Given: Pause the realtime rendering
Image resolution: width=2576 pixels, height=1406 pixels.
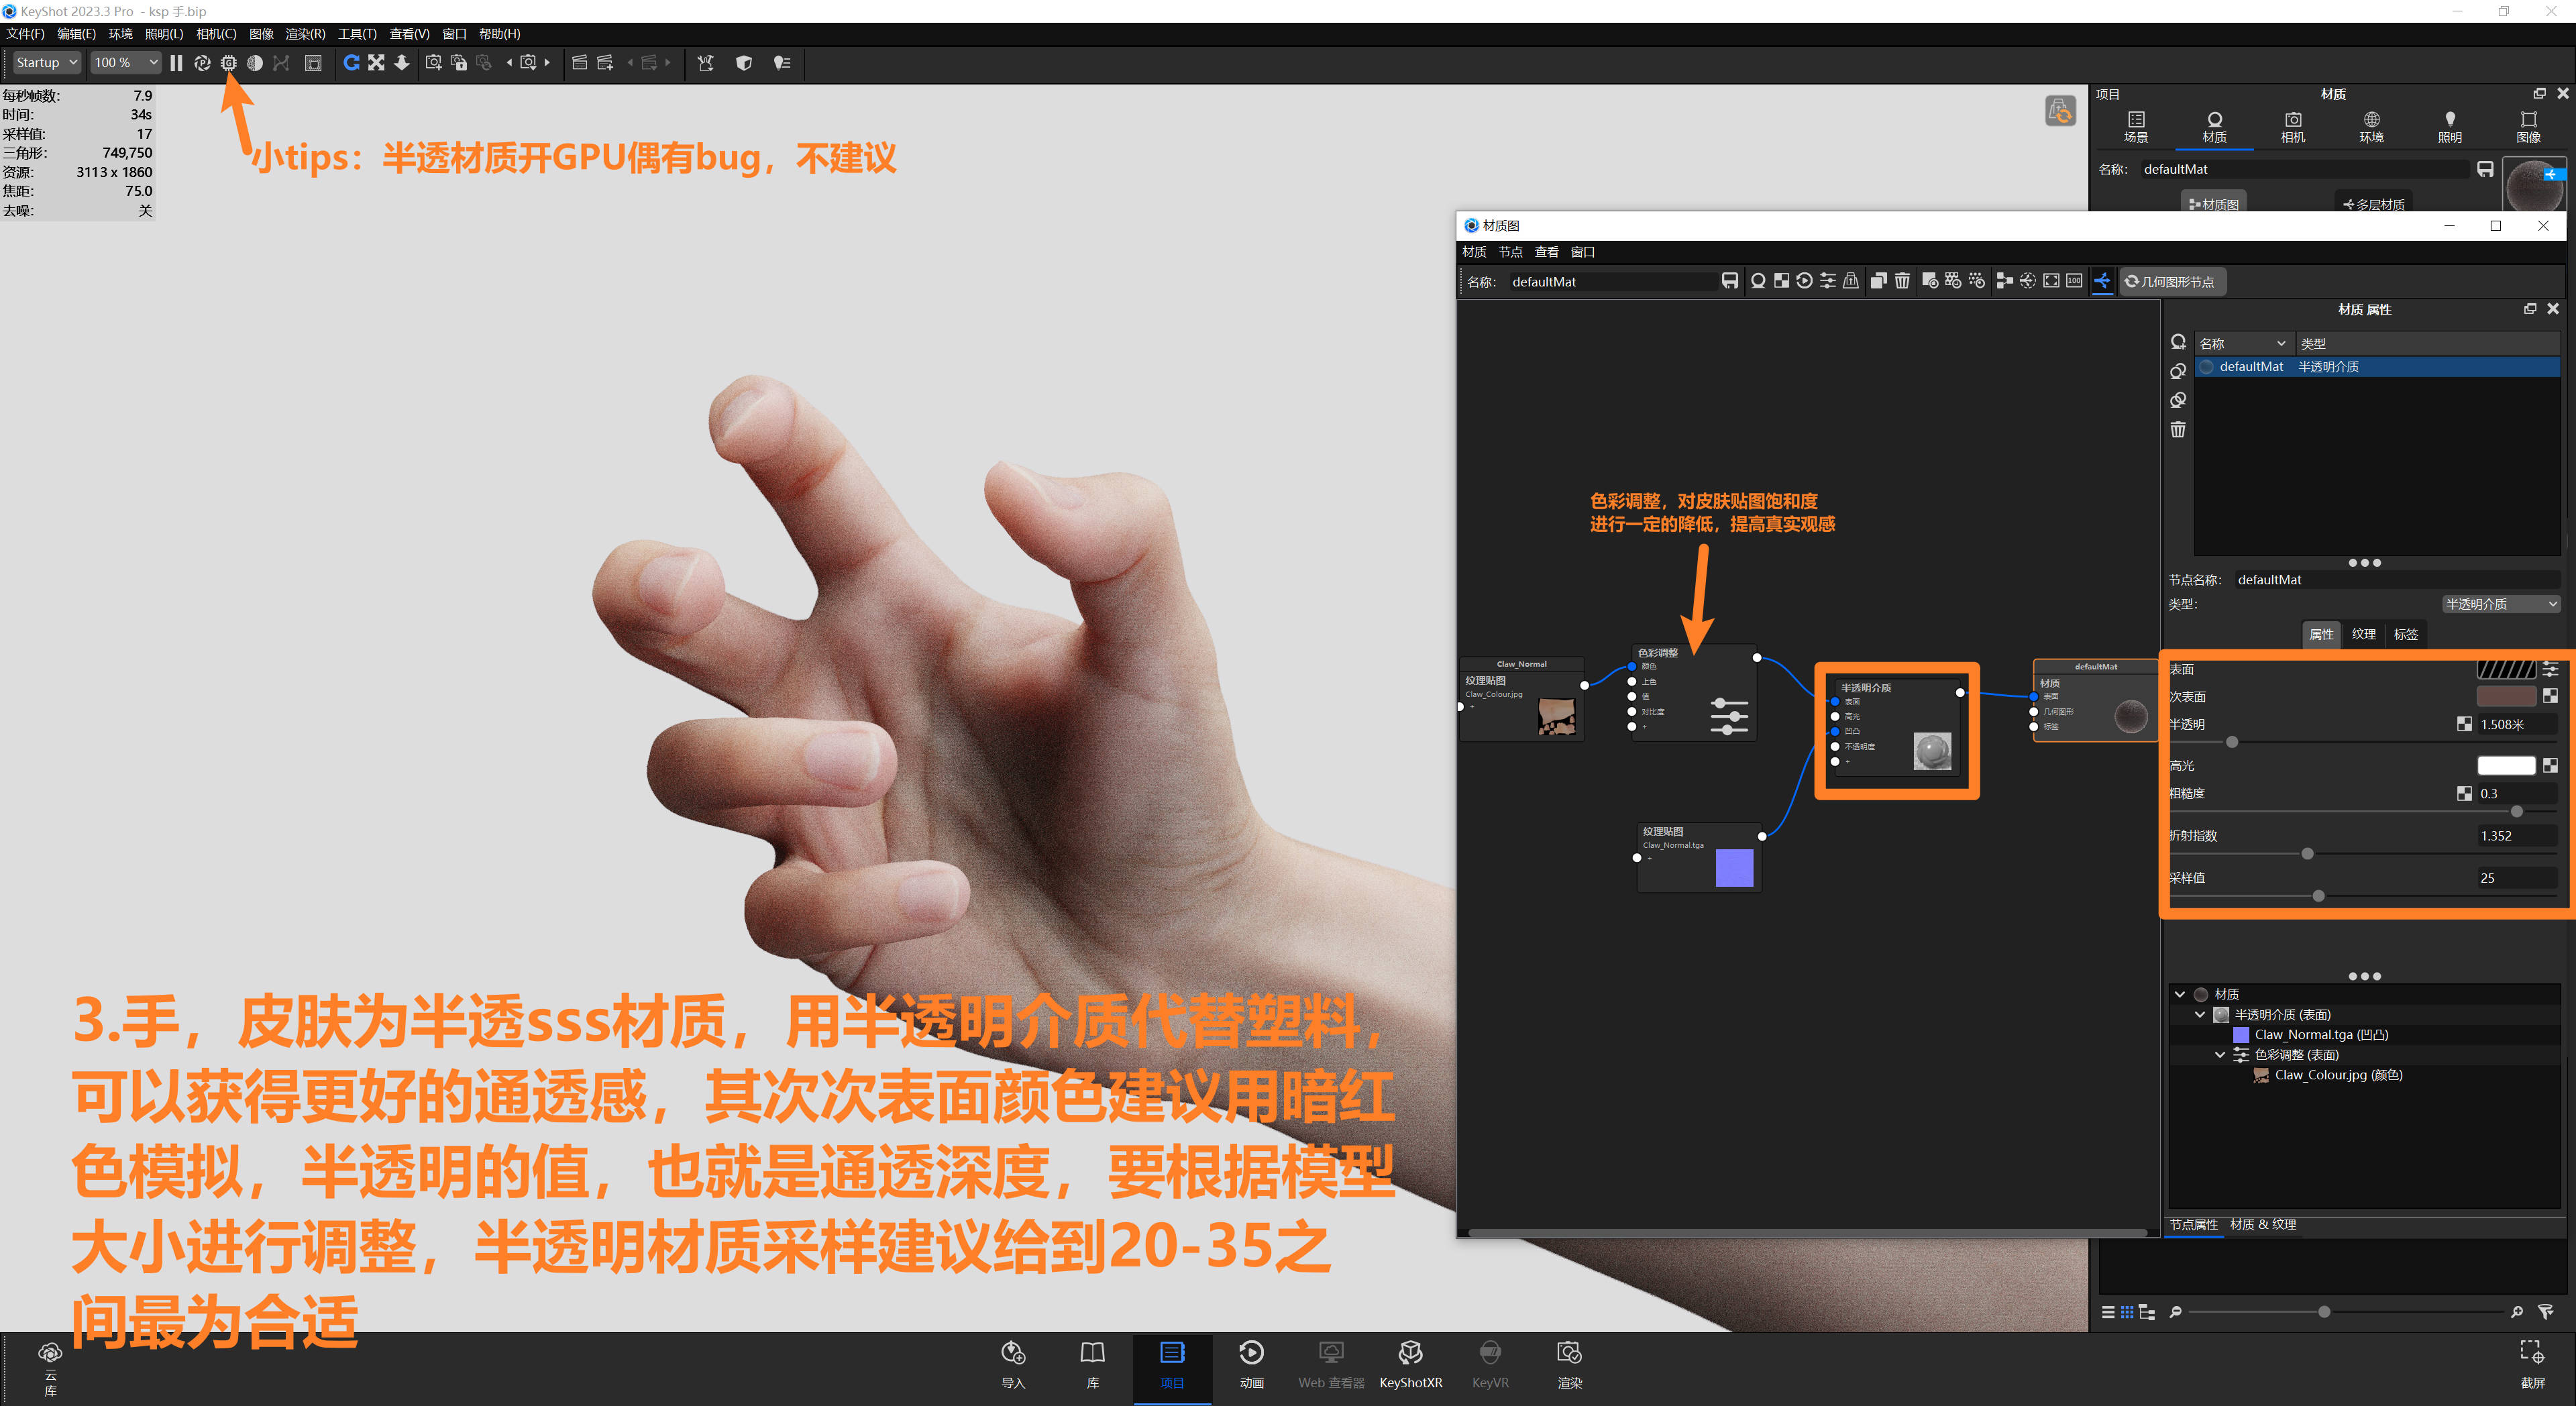Looking at the screenshot, I should pyautogui.click(x=176, y=63).
